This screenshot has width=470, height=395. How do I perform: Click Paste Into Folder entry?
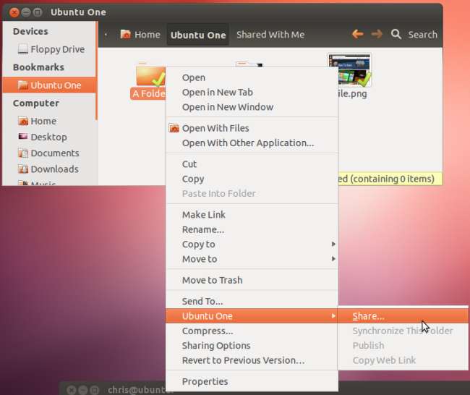(252, 193)
